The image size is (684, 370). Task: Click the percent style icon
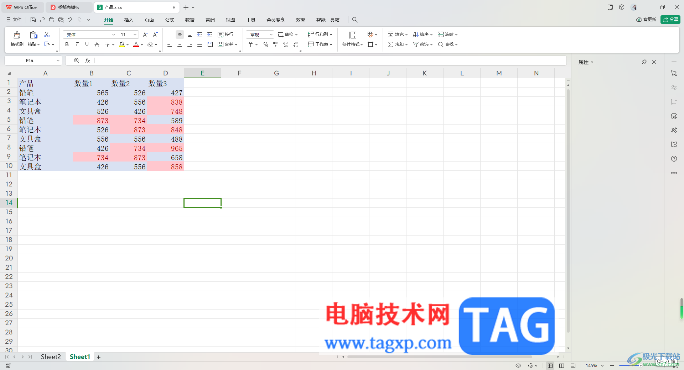pos(266,44)
